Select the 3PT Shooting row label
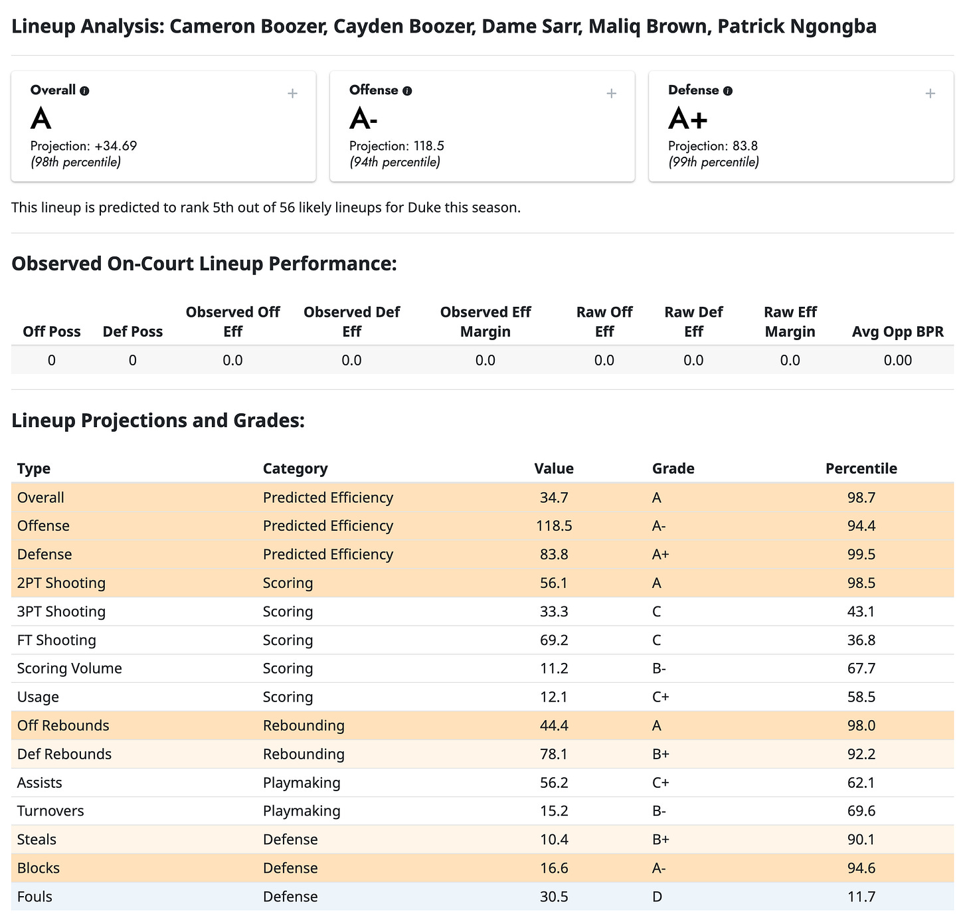 click(x=61, y=611)
